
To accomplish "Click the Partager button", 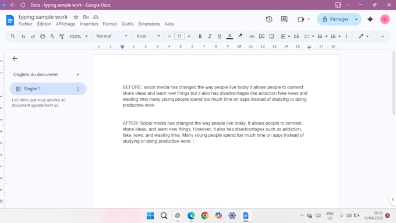I will click(335, 19).
